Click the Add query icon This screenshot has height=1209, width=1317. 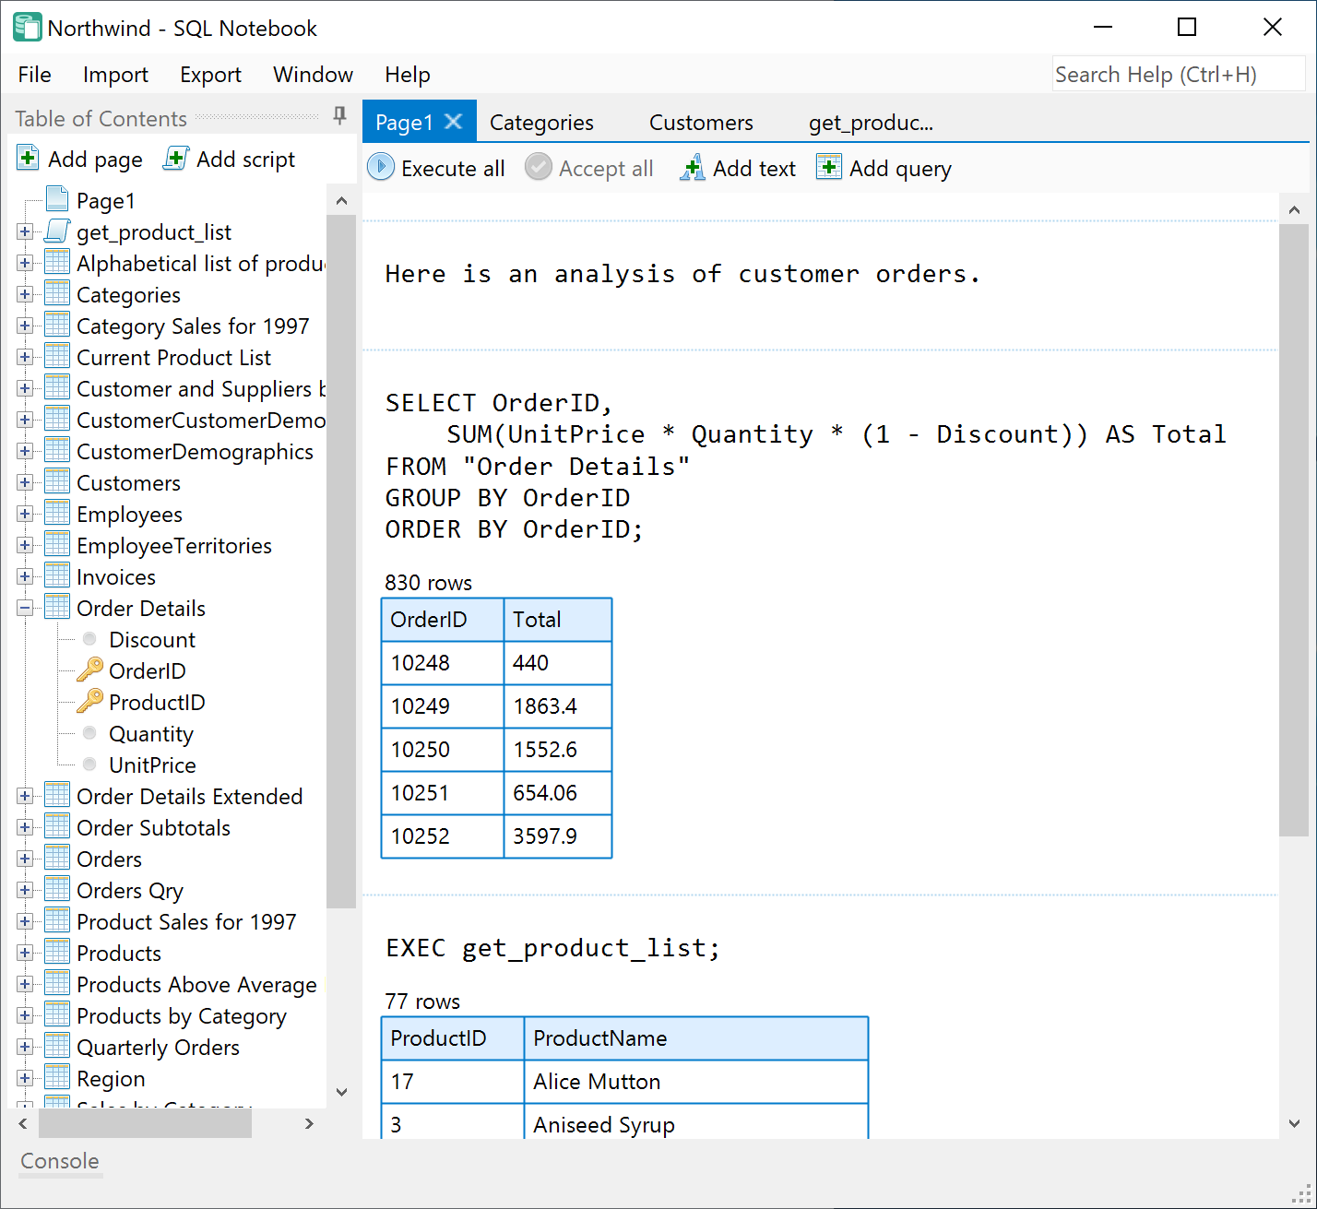(829, 168)
